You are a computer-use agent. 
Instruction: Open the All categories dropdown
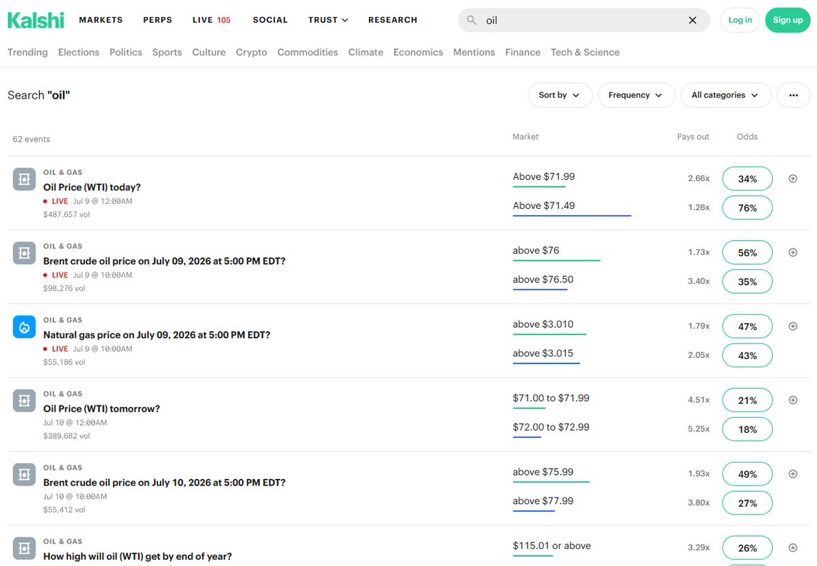725,95
